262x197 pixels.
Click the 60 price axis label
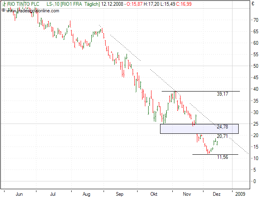pyautogui.click(x=256, y=43)
